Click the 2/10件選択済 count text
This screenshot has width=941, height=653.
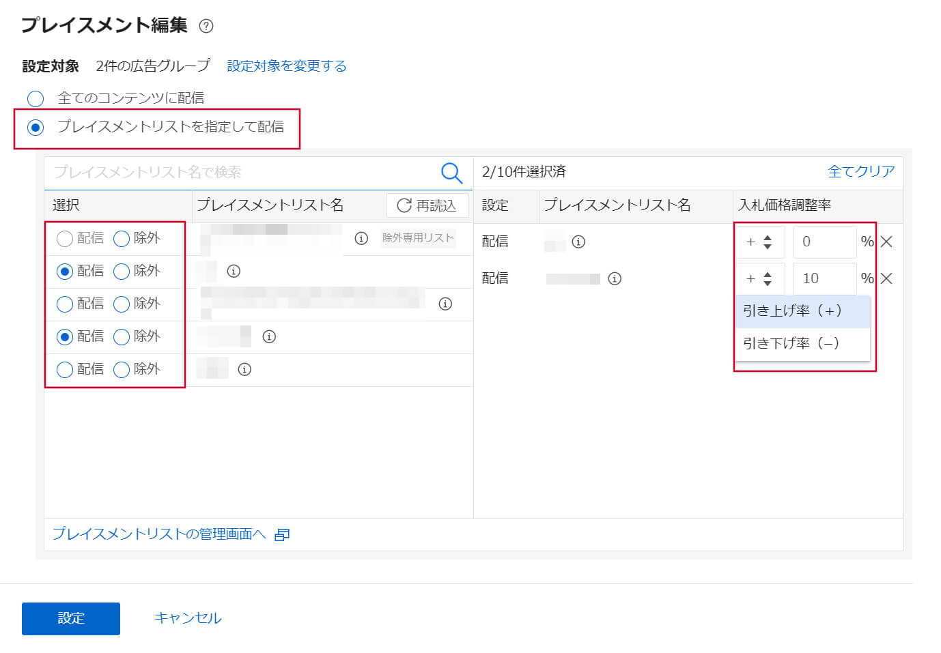[524, 172]
